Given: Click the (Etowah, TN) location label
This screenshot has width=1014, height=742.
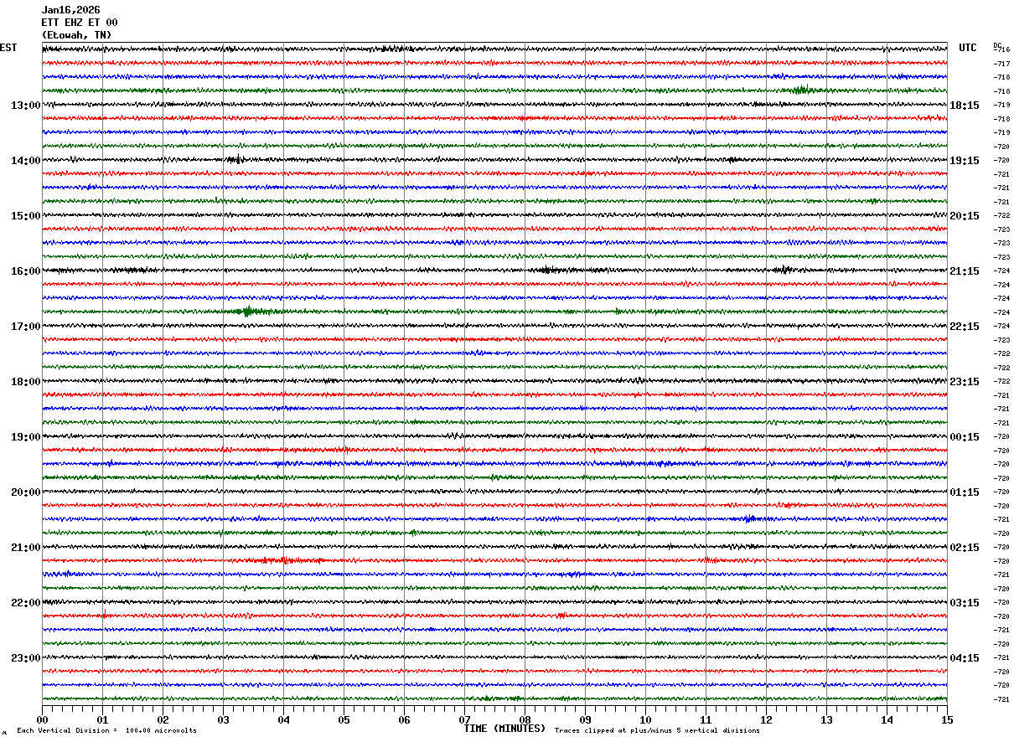Looking at the screenshot, I should (x=76, y=35).
